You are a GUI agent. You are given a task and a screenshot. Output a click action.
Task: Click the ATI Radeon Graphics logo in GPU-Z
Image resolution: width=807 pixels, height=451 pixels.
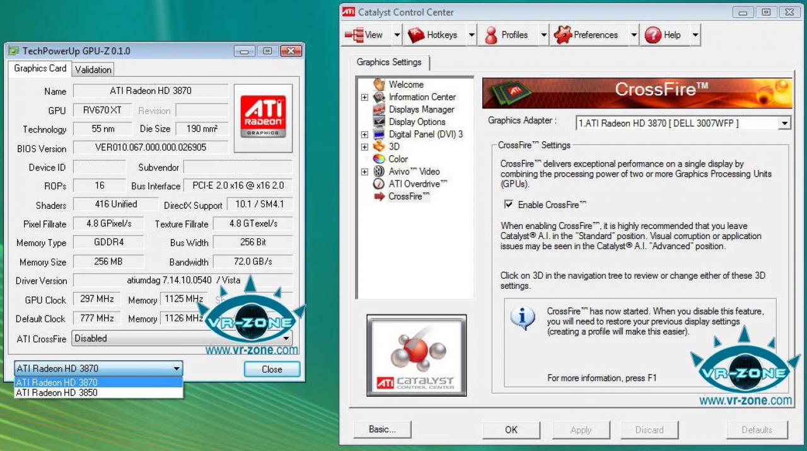point(263,118)
